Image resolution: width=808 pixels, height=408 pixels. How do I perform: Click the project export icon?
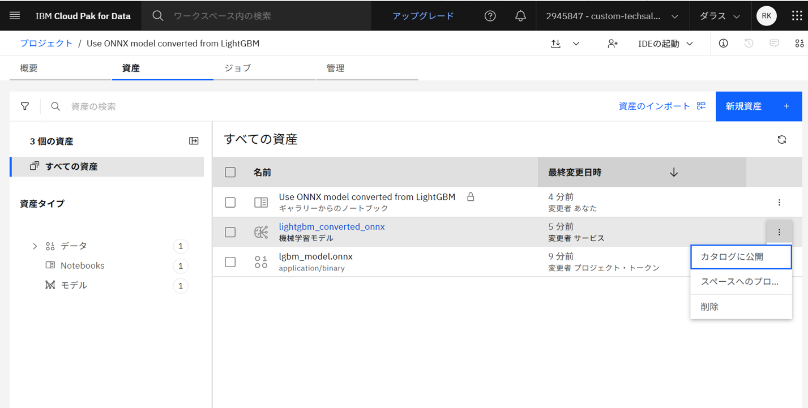pos(555,43)
